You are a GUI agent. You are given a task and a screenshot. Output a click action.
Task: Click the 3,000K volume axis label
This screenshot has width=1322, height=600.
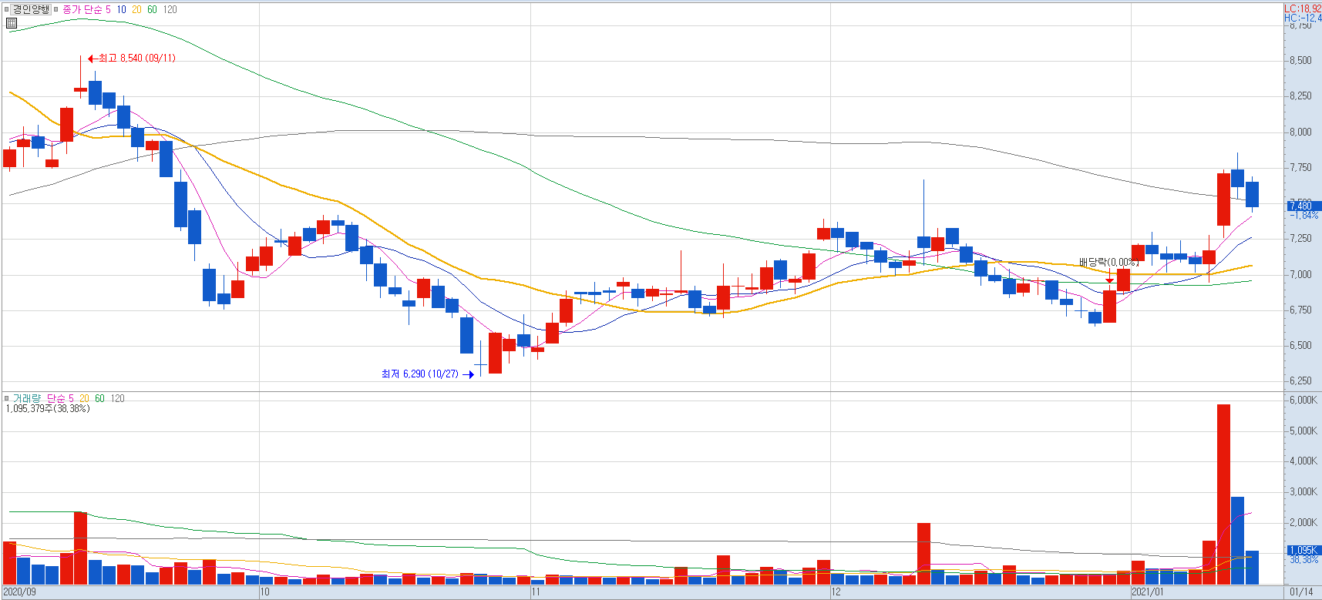[1303, 491]
